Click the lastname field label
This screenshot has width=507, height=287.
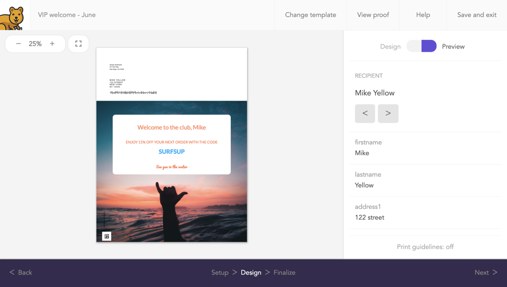point(368,174)
